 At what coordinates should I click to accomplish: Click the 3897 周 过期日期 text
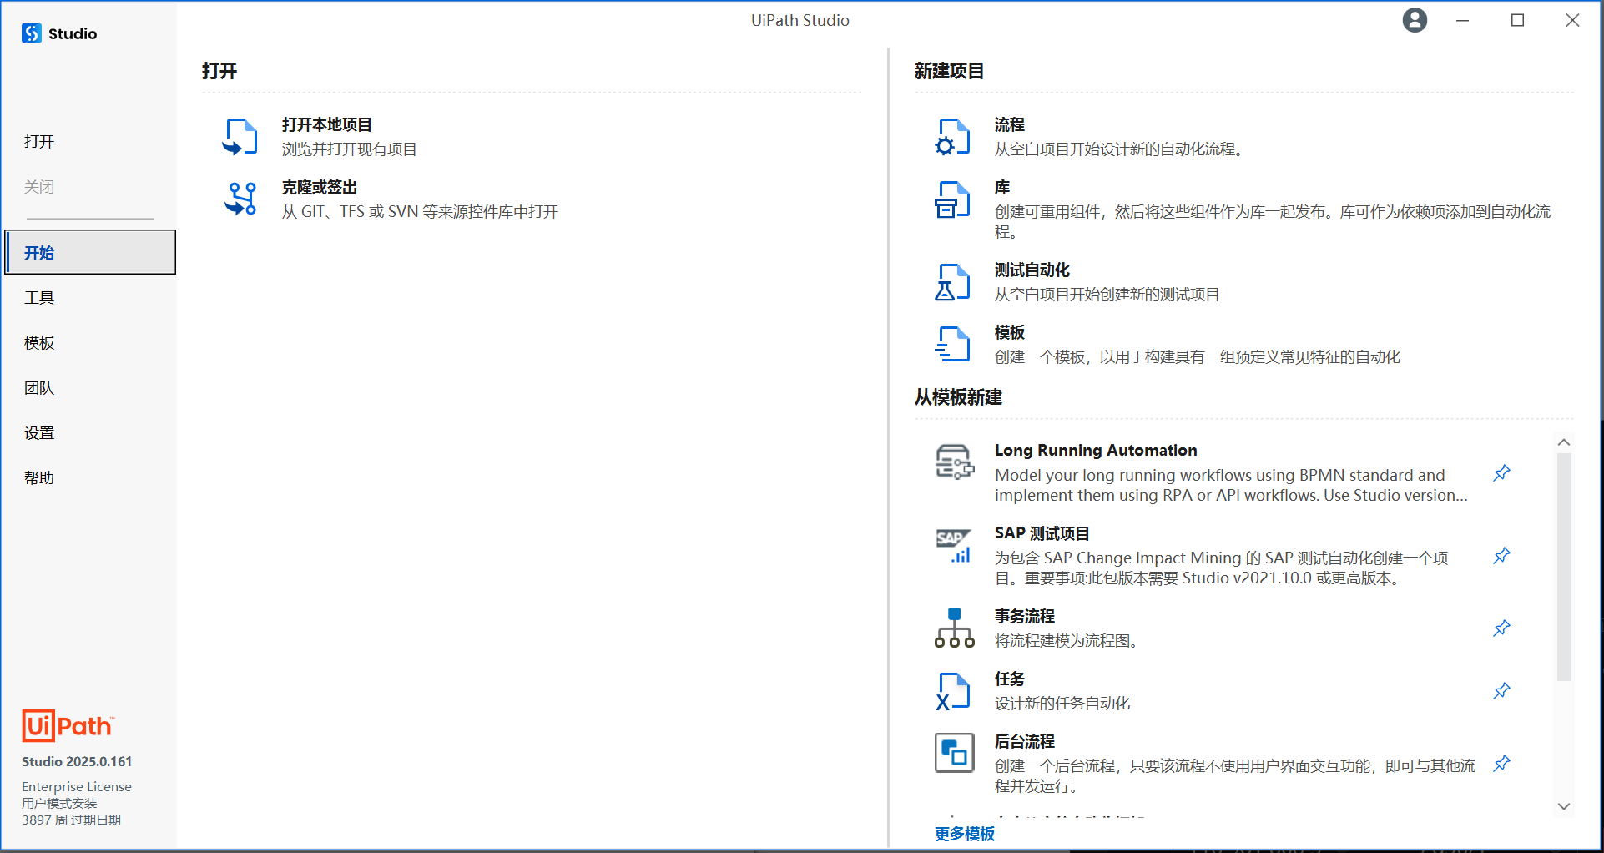tap(71, 820)
